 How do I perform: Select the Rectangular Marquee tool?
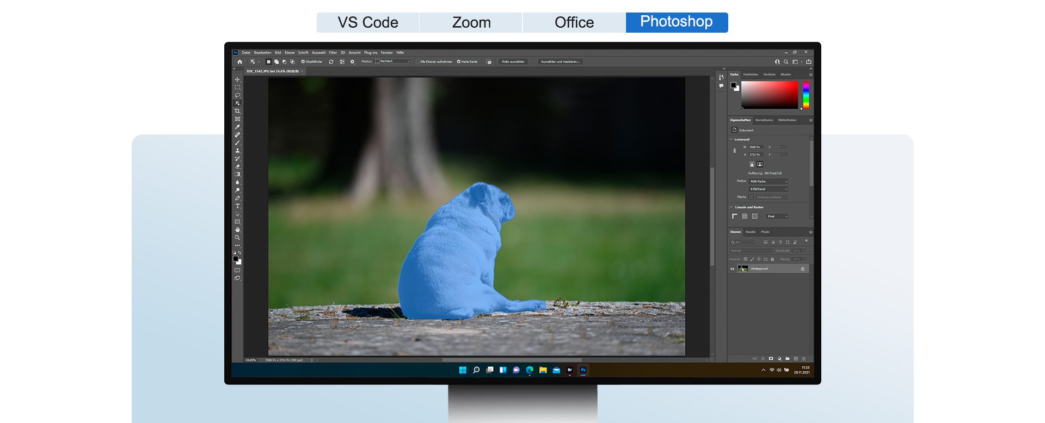237,87
